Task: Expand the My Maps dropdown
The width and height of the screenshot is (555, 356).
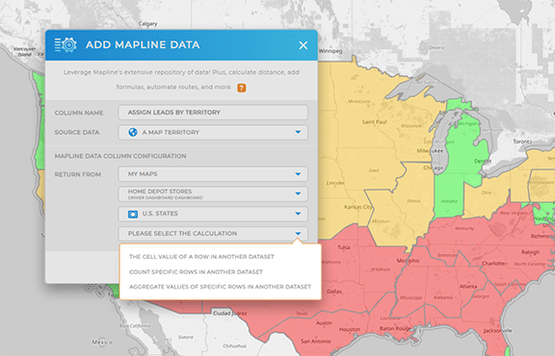Action: 298,174
